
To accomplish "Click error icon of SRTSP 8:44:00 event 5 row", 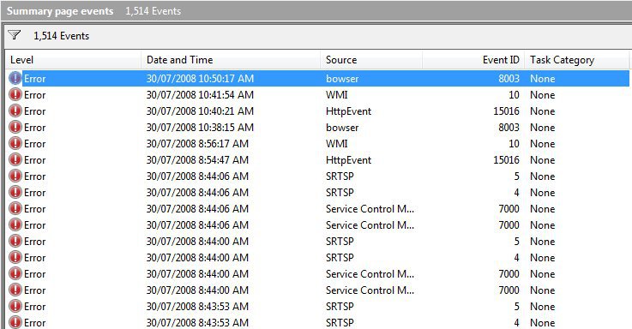I will click(15, 242).
